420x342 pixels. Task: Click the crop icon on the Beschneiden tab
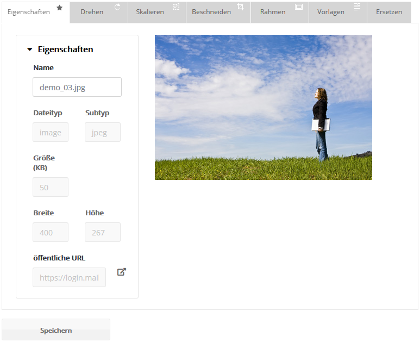241,7
